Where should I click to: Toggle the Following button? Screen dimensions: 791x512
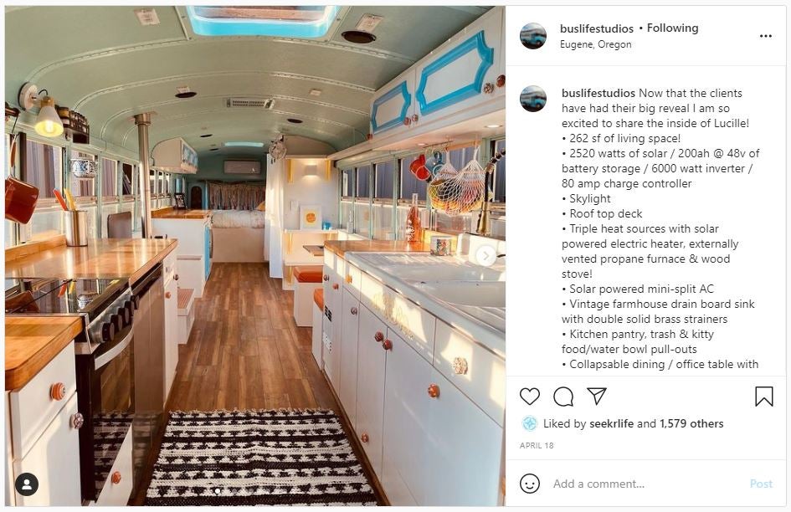(x=672, y=28)
